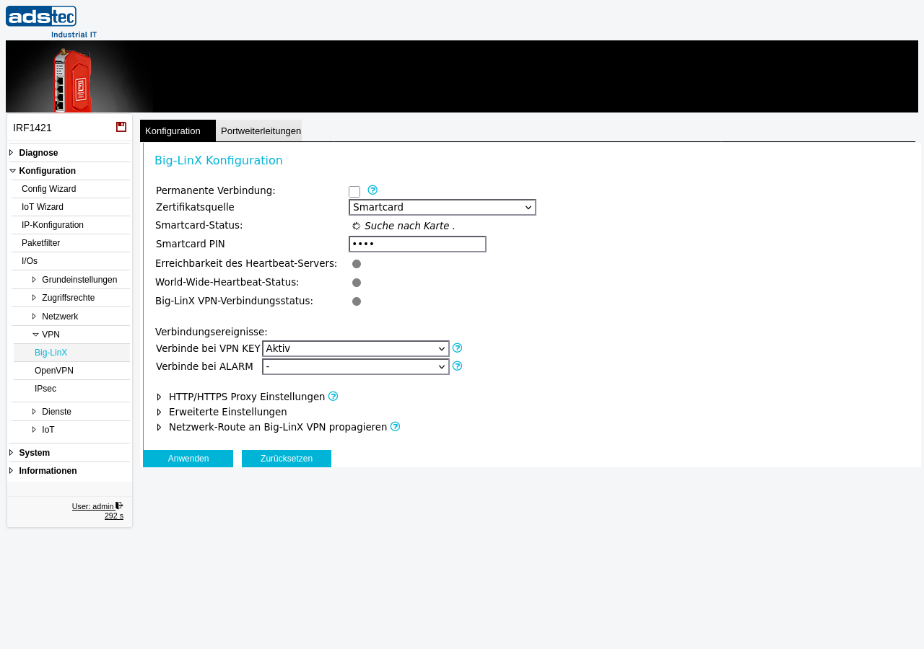924x649 pixels.
Task: Click the ads-tec Industrial IT logo
Action: [51, 22]
